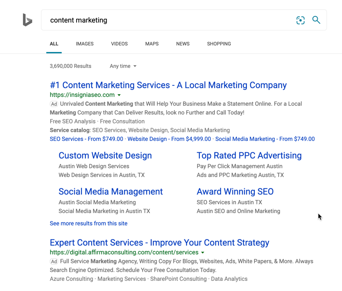Screen dimensions: 342x291
Task: Click the Ad badge on insigniaseo result
Action: click(54, 104)
